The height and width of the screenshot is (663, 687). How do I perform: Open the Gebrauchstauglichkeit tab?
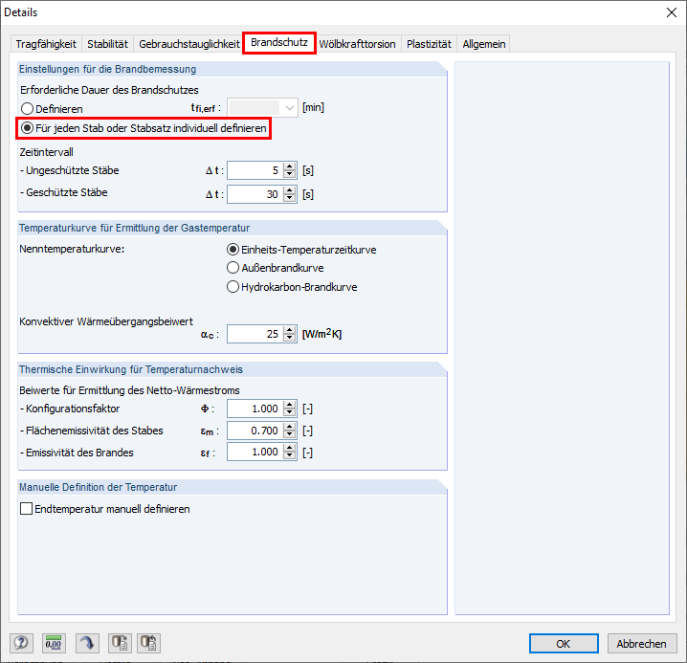click(x=189, y=44)
